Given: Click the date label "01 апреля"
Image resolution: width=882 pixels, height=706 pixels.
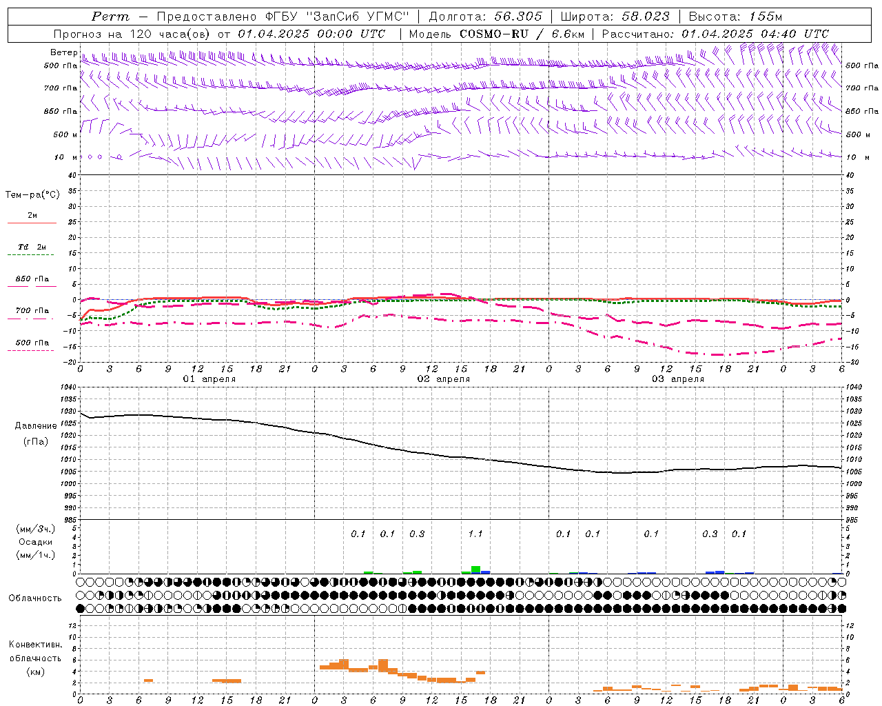Looking at the screenshot, I should 209,379.
